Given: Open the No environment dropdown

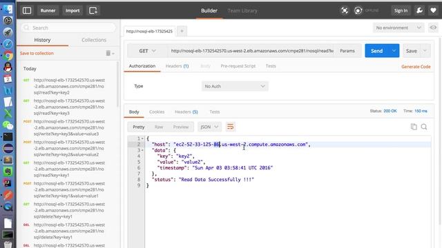Looking at the screenshot, I should click(x=398, y=28).
